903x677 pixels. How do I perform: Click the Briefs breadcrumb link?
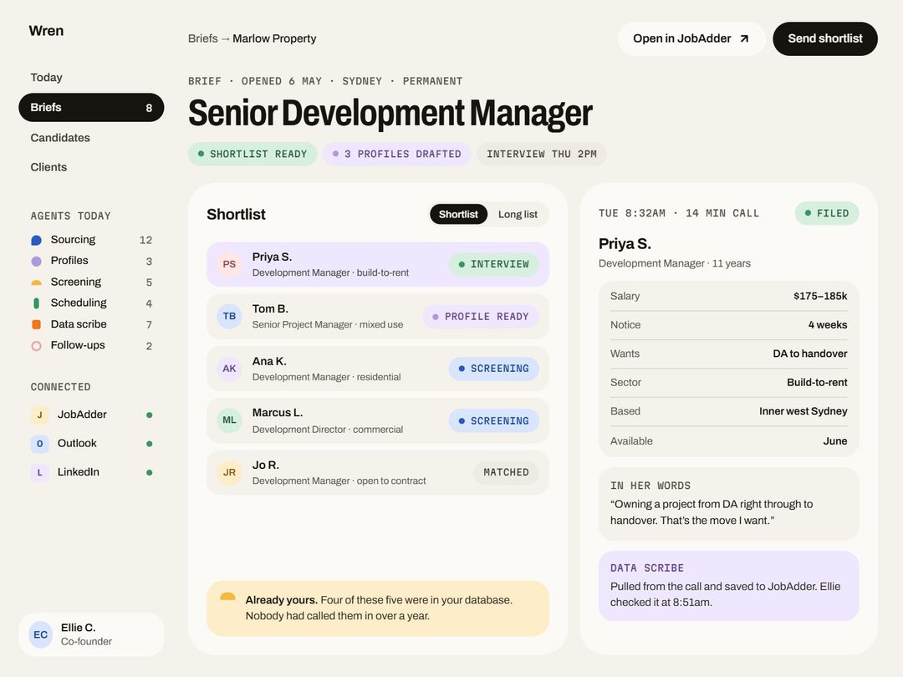(202, 38)
